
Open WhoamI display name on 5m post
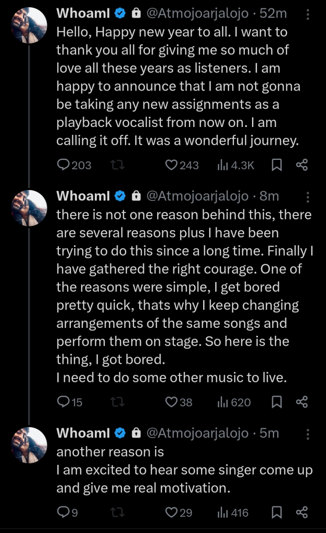pyautogui.click(x=83, y=433)
